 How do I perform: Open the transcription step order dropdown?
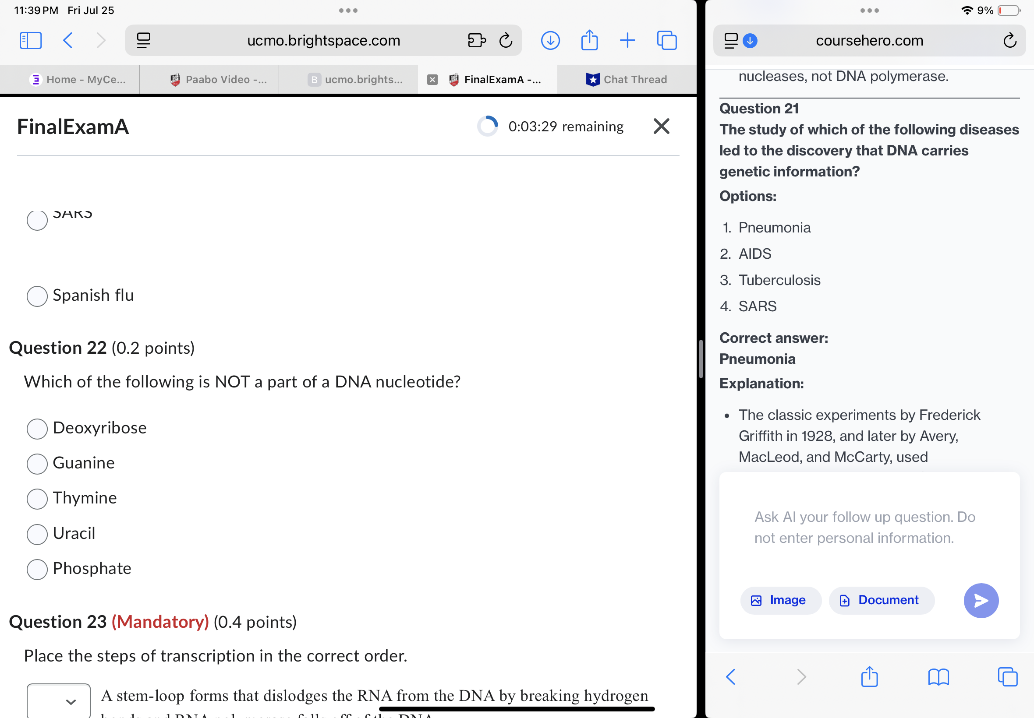pyautogui.click(x=59, y=701)
